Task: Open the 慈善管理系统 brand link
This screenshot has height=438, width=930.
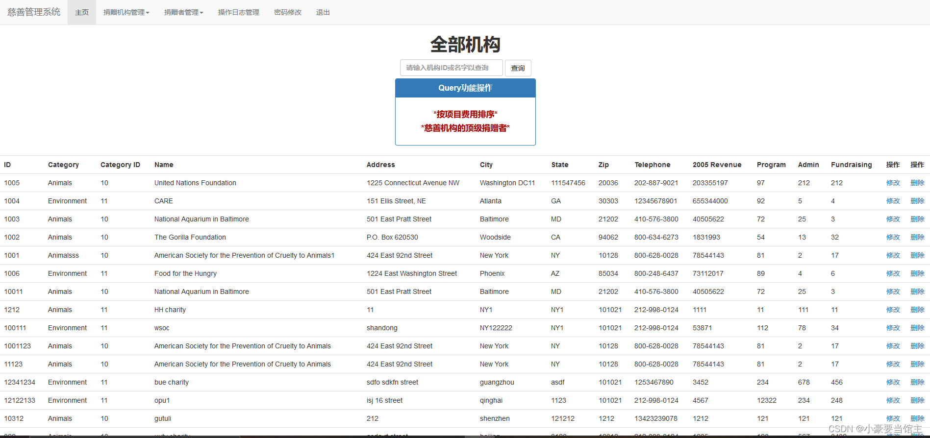Action: pos(34,12)
